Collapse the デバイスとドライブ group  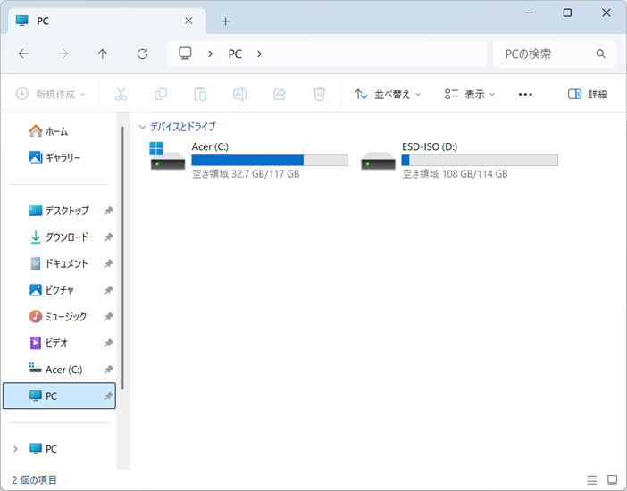point(143,127)
